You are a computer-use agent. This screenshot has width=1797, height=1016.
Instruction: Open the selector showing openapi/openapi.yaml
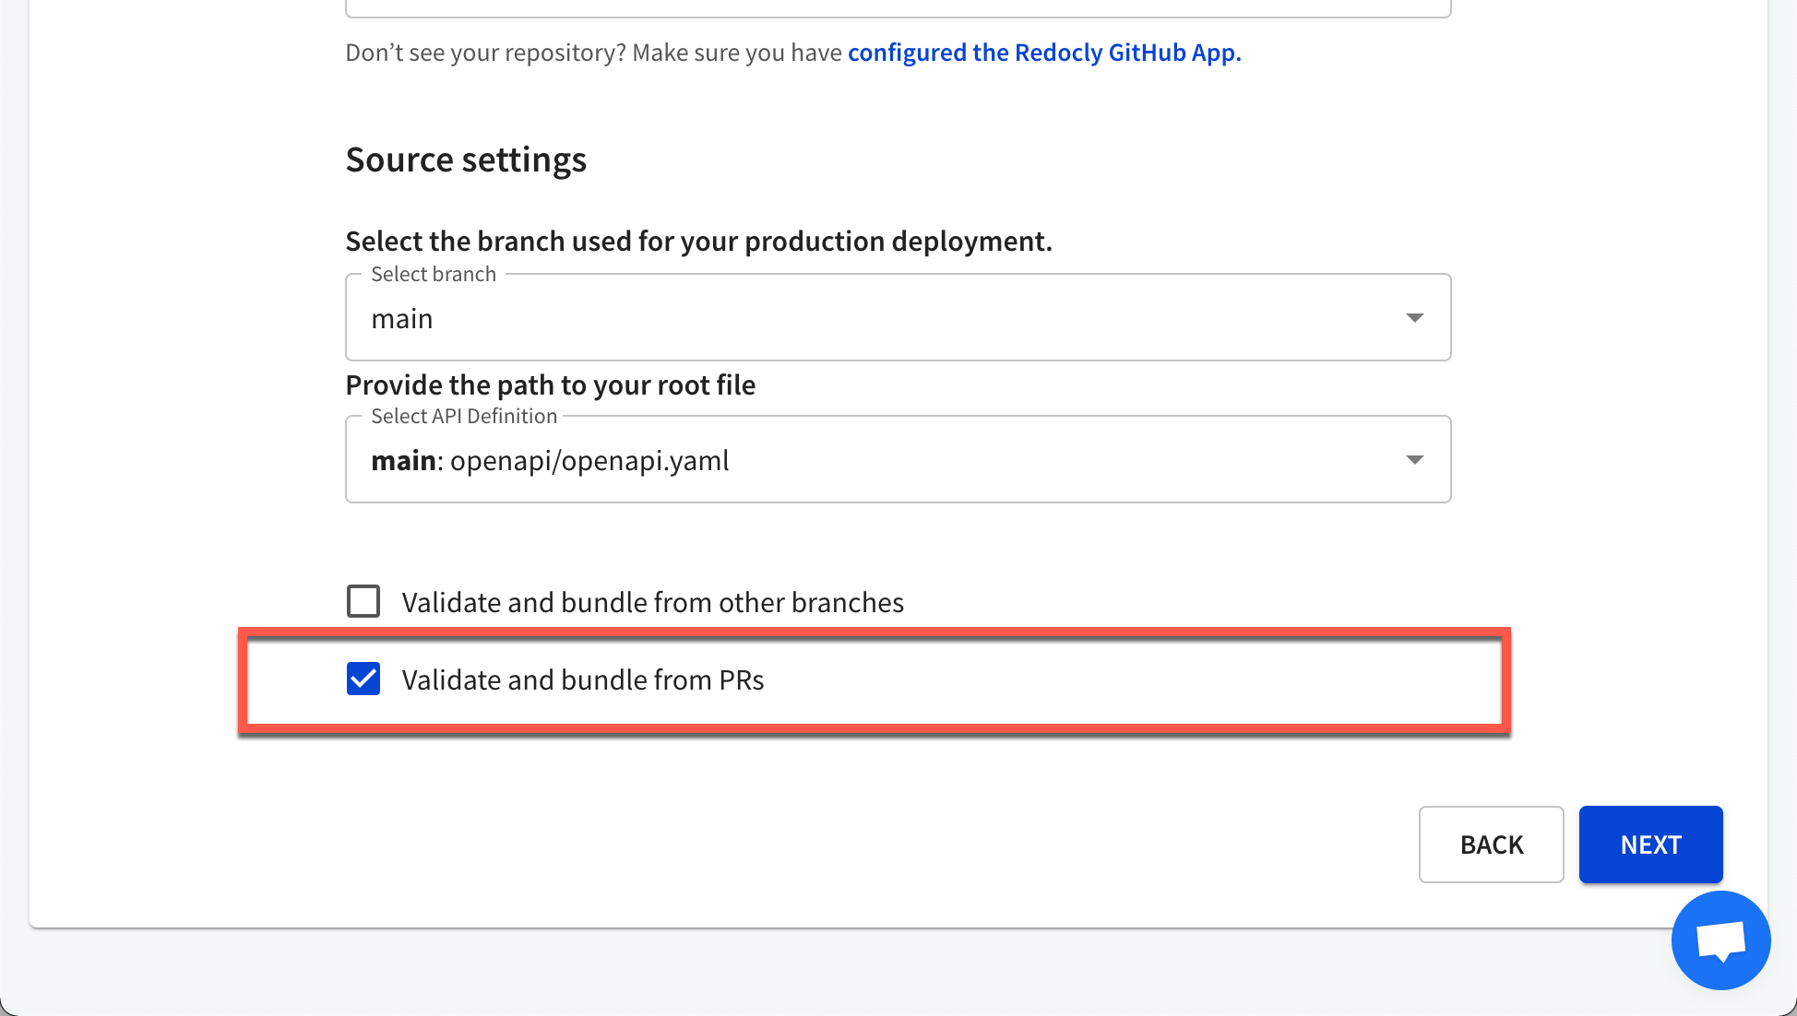(x=898, y=459)
